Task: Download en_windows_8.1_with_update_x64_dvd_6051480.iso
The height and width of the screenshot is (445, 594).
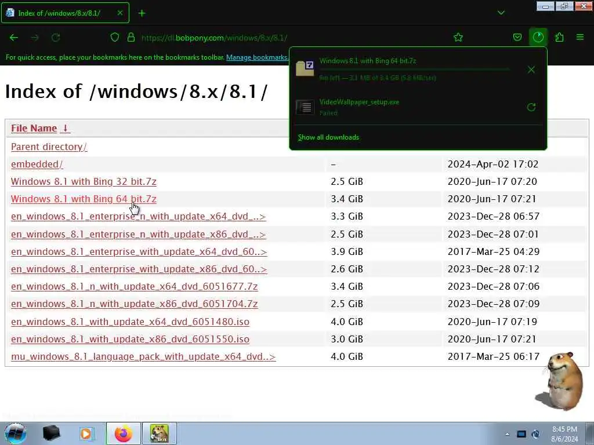Action: pos(130,322)
